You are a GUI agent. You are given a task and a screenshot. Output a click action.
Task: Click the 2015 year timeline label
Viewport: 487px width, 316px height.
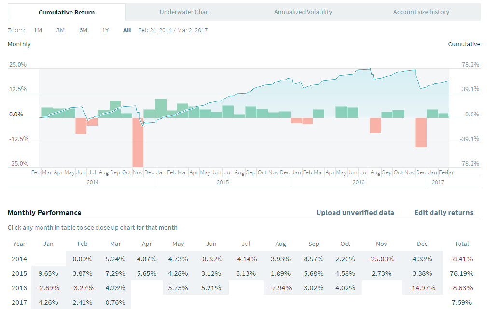click(223, 182)
